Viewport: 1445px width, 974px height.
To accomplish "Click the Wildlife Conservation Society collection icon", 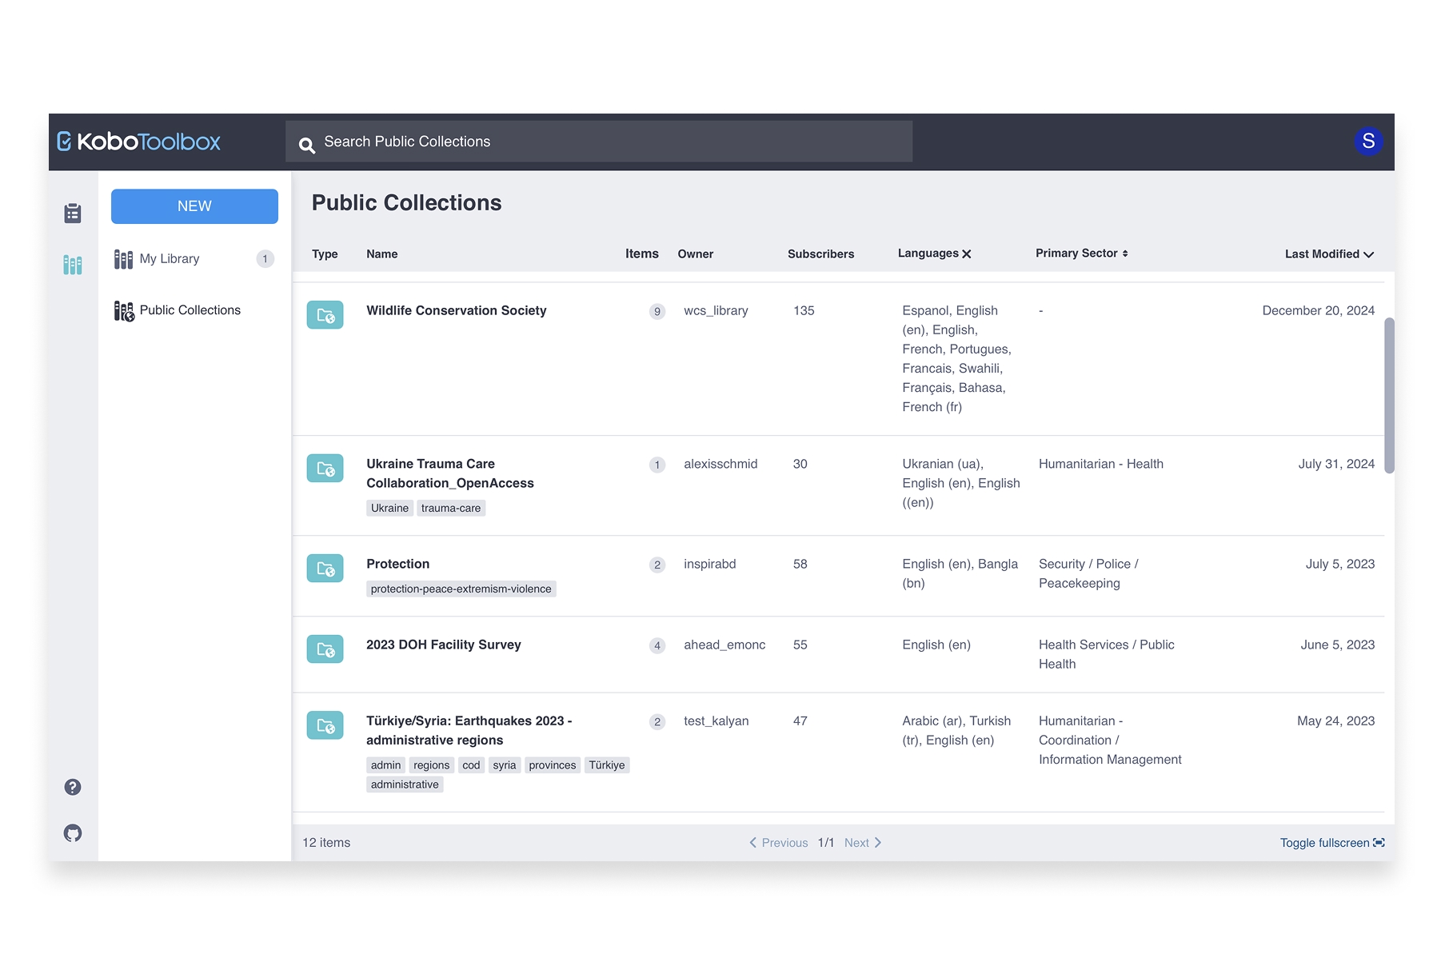I will click(325, 314).
